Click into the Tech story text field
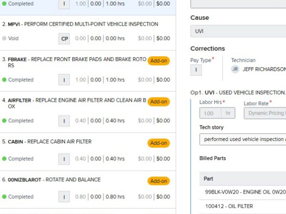 pyautogui.click(x=243, y=139)
